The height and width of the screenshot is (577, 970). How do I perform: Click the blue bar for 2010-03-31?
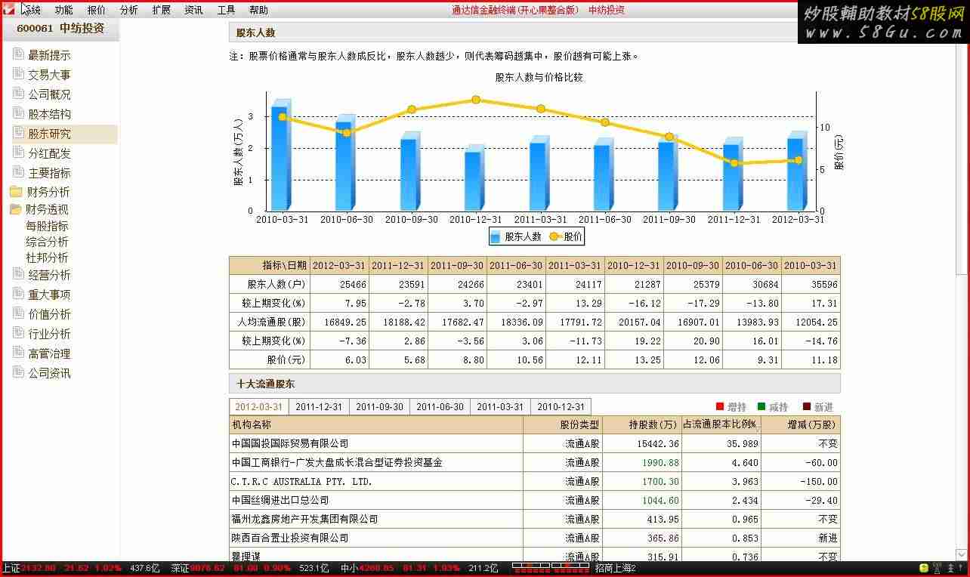tap(281, 155)
